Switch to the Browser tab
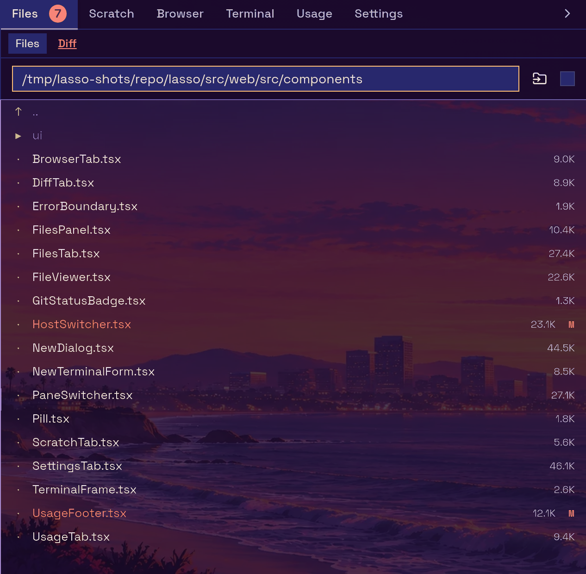The height and width of the screenshot is (574, 586). coord(180,14)
